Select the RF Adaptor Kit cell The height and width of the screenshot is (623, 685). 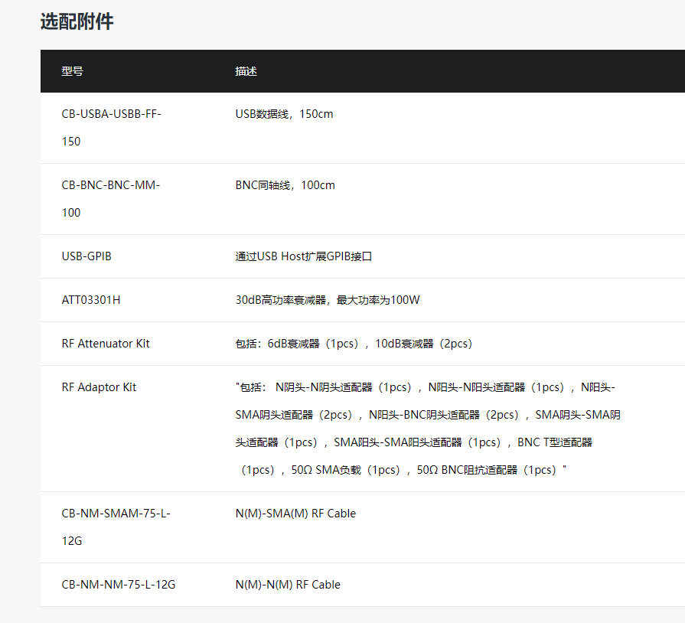99,387
